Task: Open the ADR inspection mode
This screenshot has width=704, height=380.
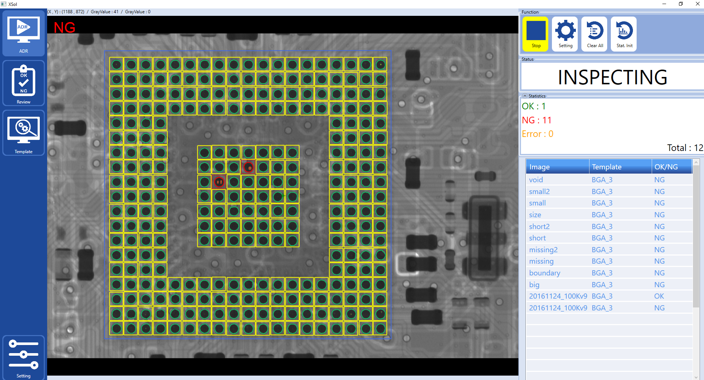Action: pyautogui.click(x=24, y=34)
